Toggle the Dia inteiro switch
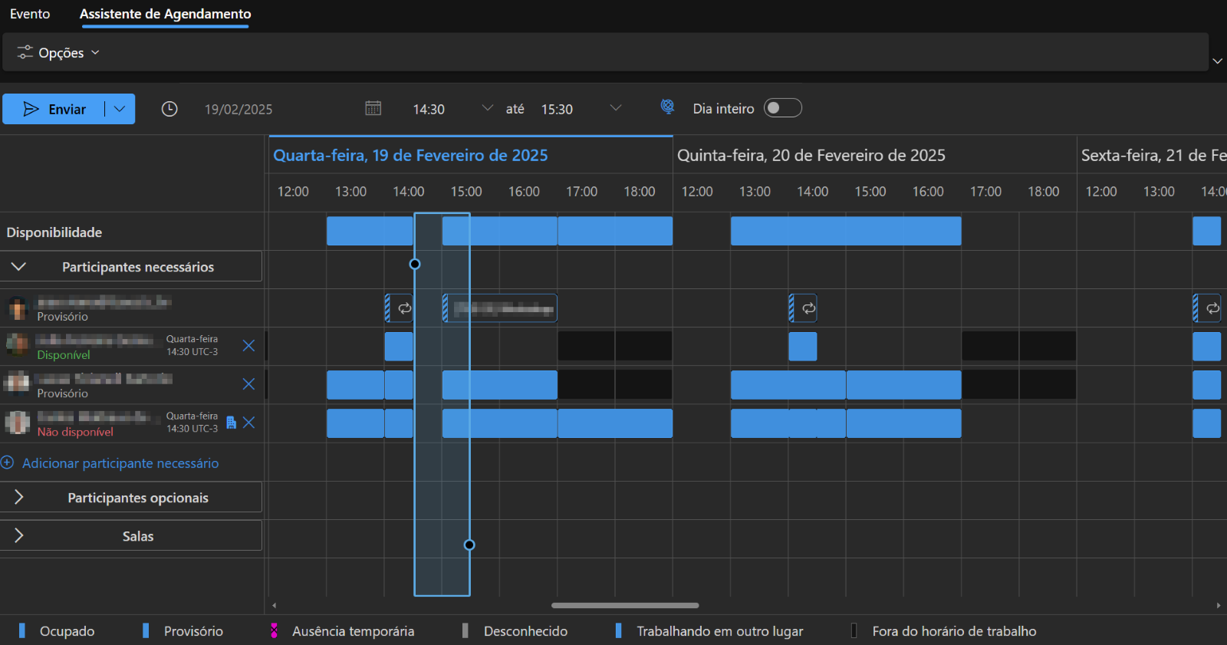The height and width of the screenshot is (645, 1227). click(x=783, y=108)
